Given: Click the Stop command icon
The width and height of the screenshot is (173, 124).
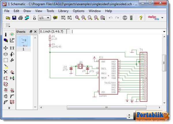Looking at the screenshot, I should coord(125,18).
